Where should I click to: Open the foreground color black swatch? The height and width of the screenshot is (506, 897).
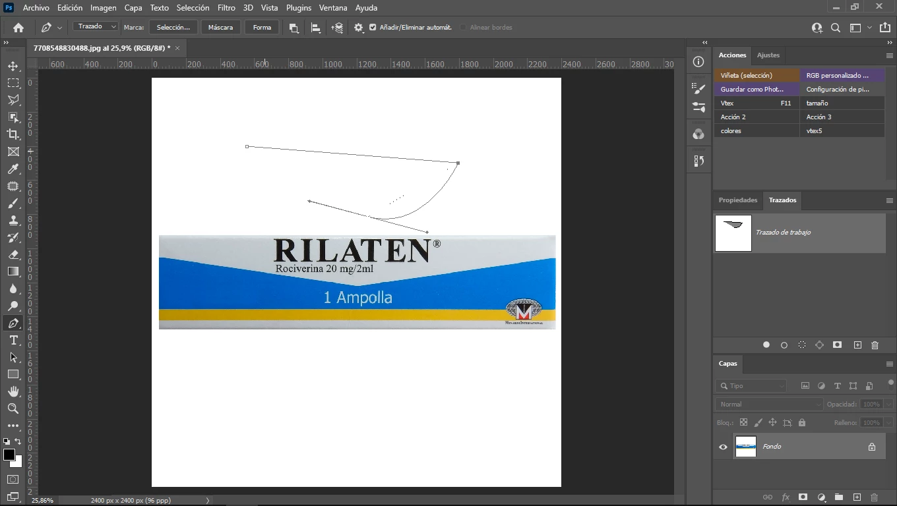pos(9,455)
